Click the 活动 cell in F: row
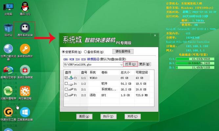This screenshot has height=131, width=219. (93, 95)
